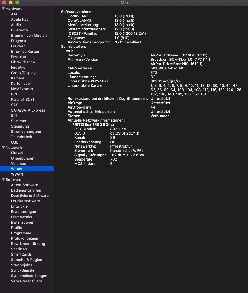Show Speicher hardware details
The width and height of the screenshot is (248, 293).
click(x=19, y=121)
